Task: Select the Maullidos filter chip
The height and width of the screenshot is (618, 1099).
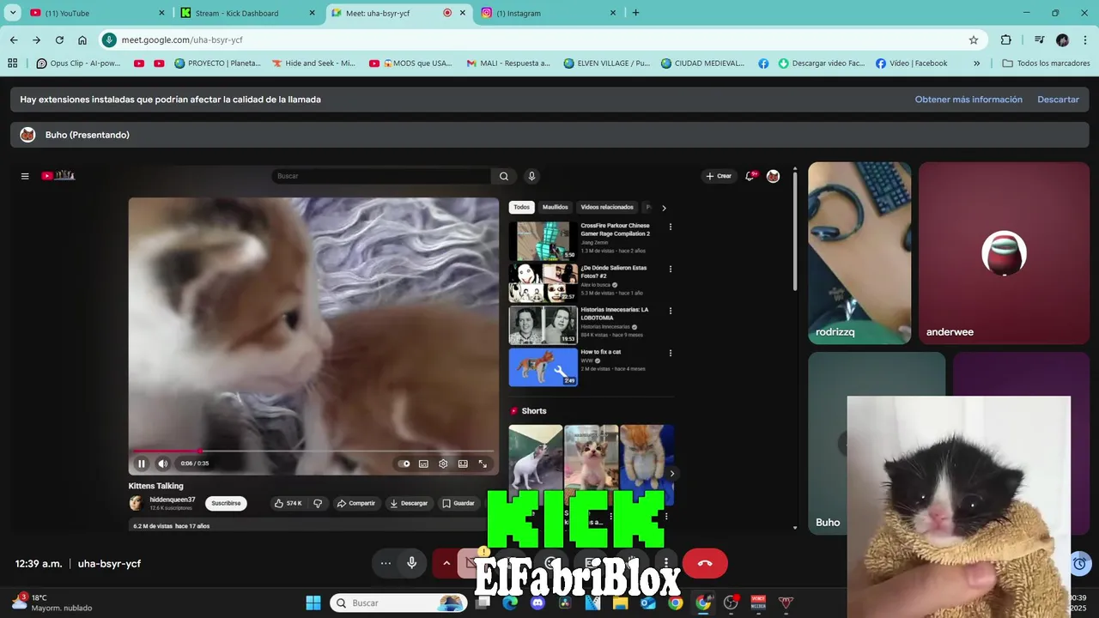Action: pos(556,207)
